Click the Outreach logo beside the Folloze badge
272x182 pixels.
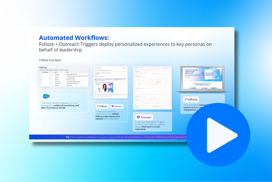(117, 106)
